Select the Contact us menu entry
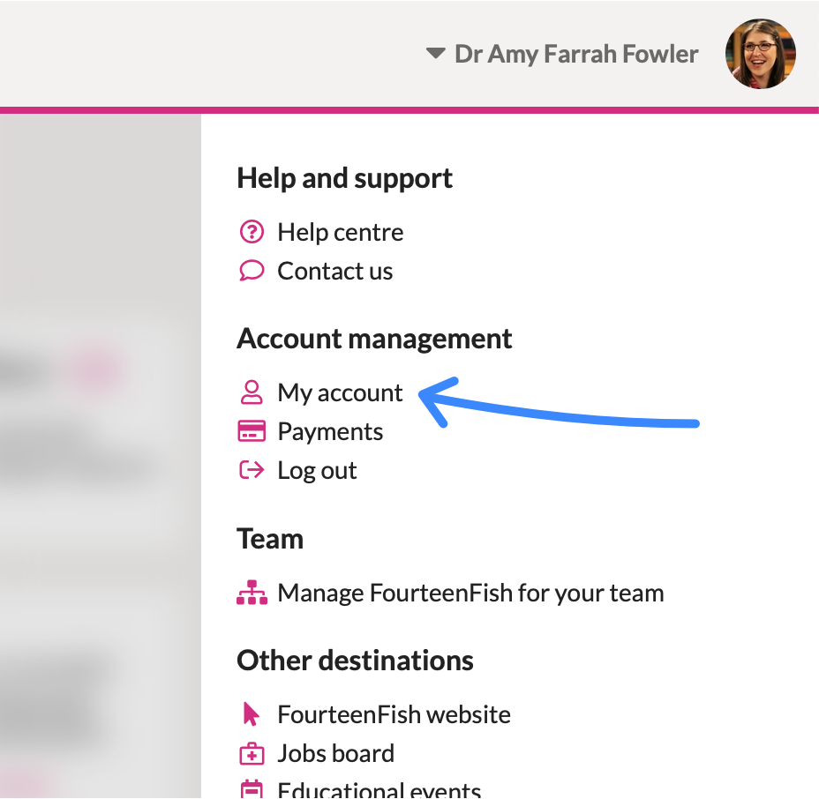Screen dimensions: 819x799 334,271
